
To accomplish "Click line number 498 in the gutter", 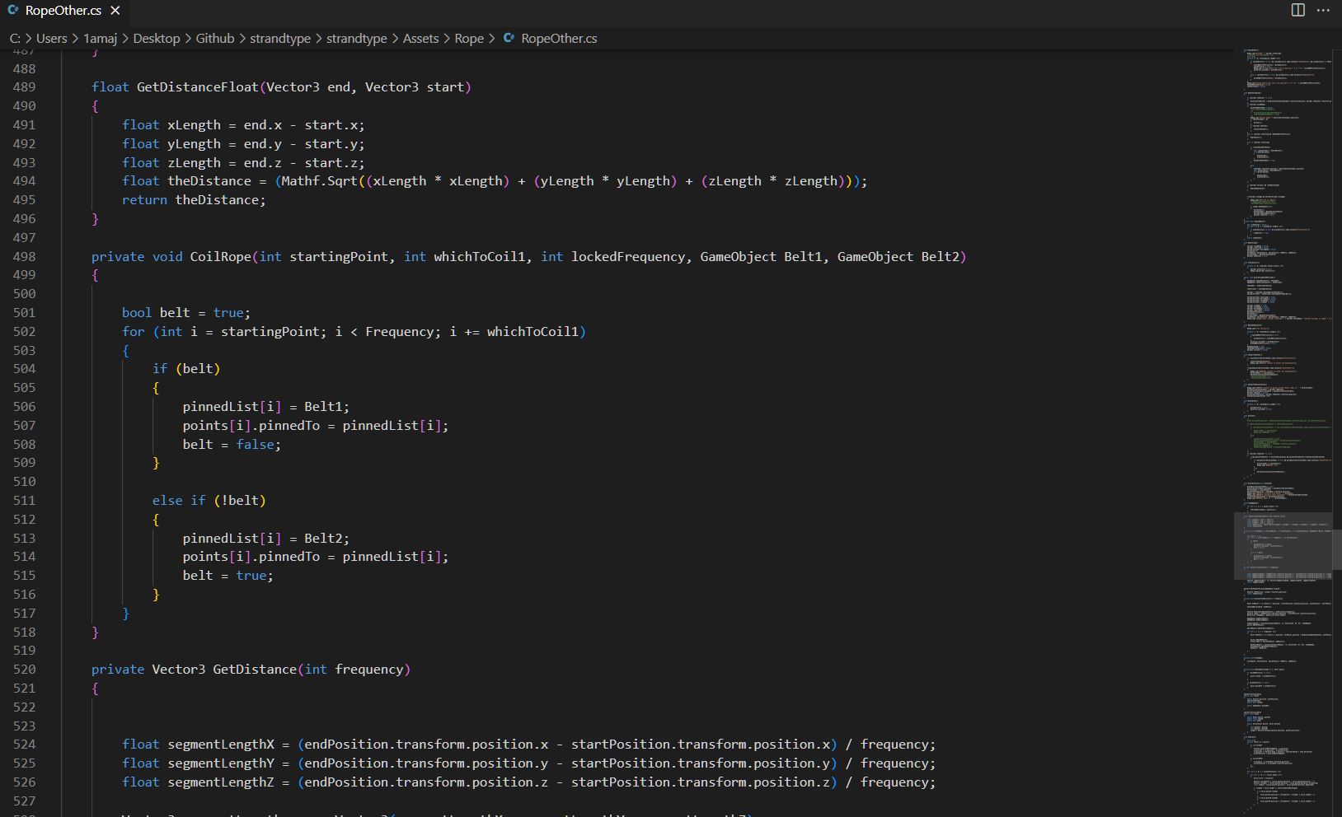I will (x=25, y=256).
